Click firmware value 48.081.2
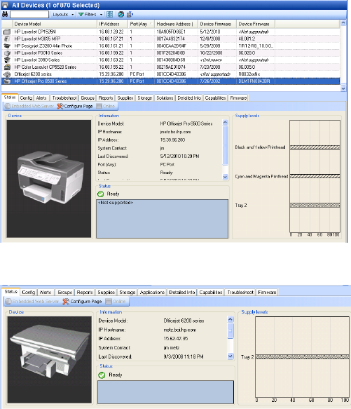351x409 pixels. point(247,39)
